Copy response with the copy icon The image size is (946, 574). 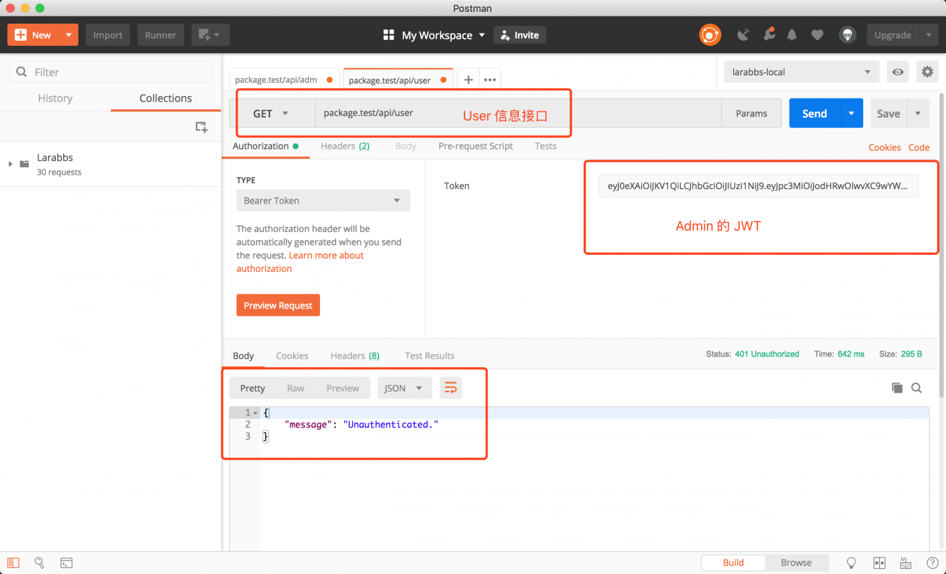(x=897, y=387)
